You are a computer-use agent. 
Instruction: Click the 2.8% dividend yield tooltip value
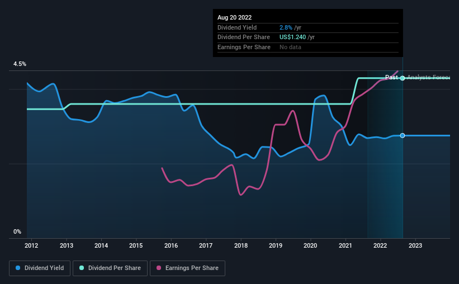286,27
